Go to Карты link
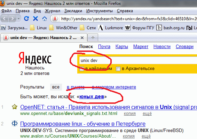The image size is (197, 139). (x=122, y=47)
